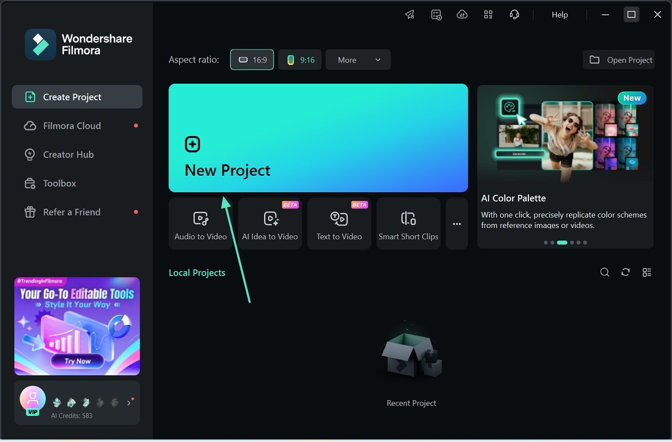Start a New Project
Viewport: 672px width, 442px height.
pos(318,138)
